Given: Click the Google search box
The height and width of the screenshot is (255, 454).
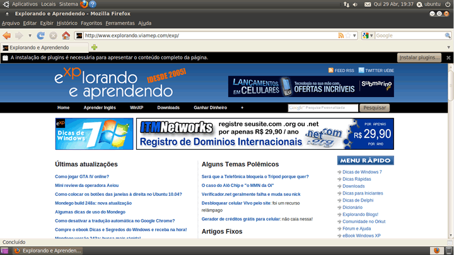Looking at the screenshot, I should 410,35.
